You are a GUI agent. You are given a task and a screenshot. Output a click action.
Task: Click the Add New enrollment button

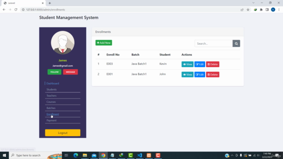[x=103, y=43]
